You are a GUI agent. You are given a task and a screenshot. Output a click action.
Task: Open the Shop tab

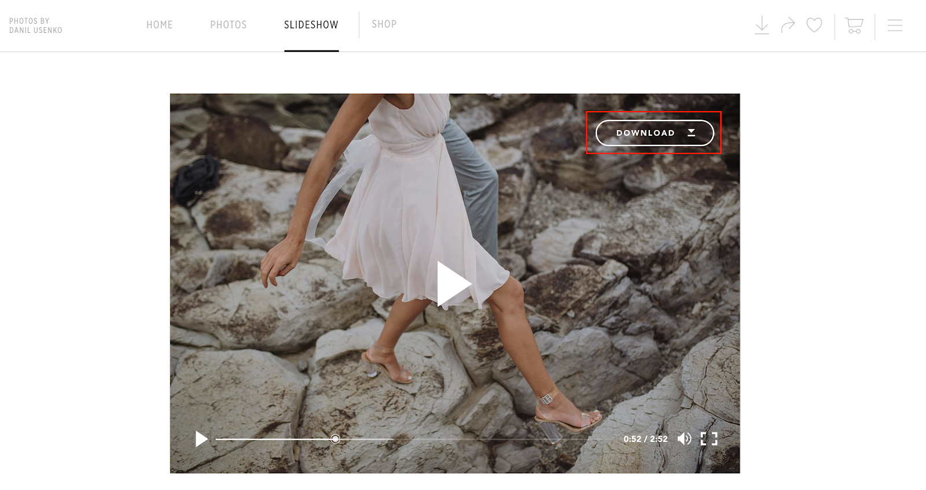[x=384, y=24]
